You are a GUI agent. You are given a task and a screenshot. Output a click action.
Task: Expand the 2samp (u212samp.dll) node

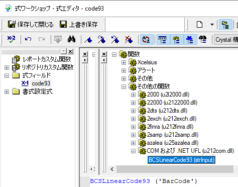133,135
